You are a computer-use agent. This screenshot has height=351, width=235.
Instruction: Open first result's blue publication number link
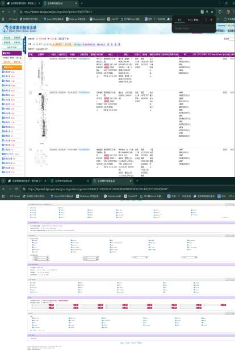(84, 58)
